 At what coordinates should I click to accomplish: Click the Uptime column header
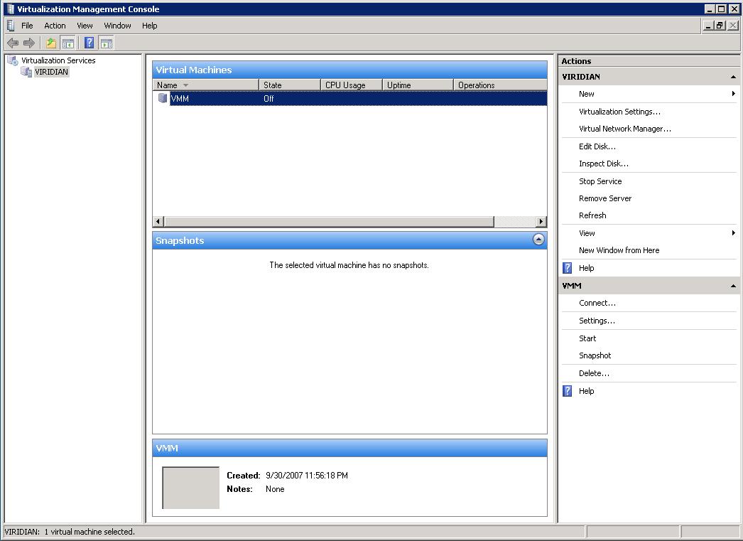[x=418, y=85]
